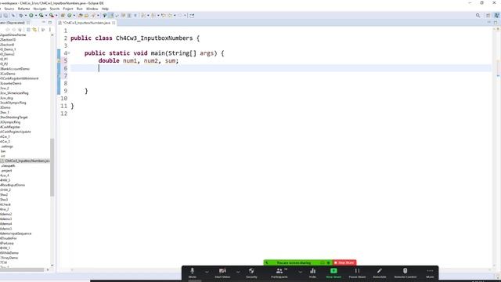This screenshot has width=501, height=282.
Task: Select 4CashRegisterUpdate project in Navigator
Action: [x=16, y=132]
